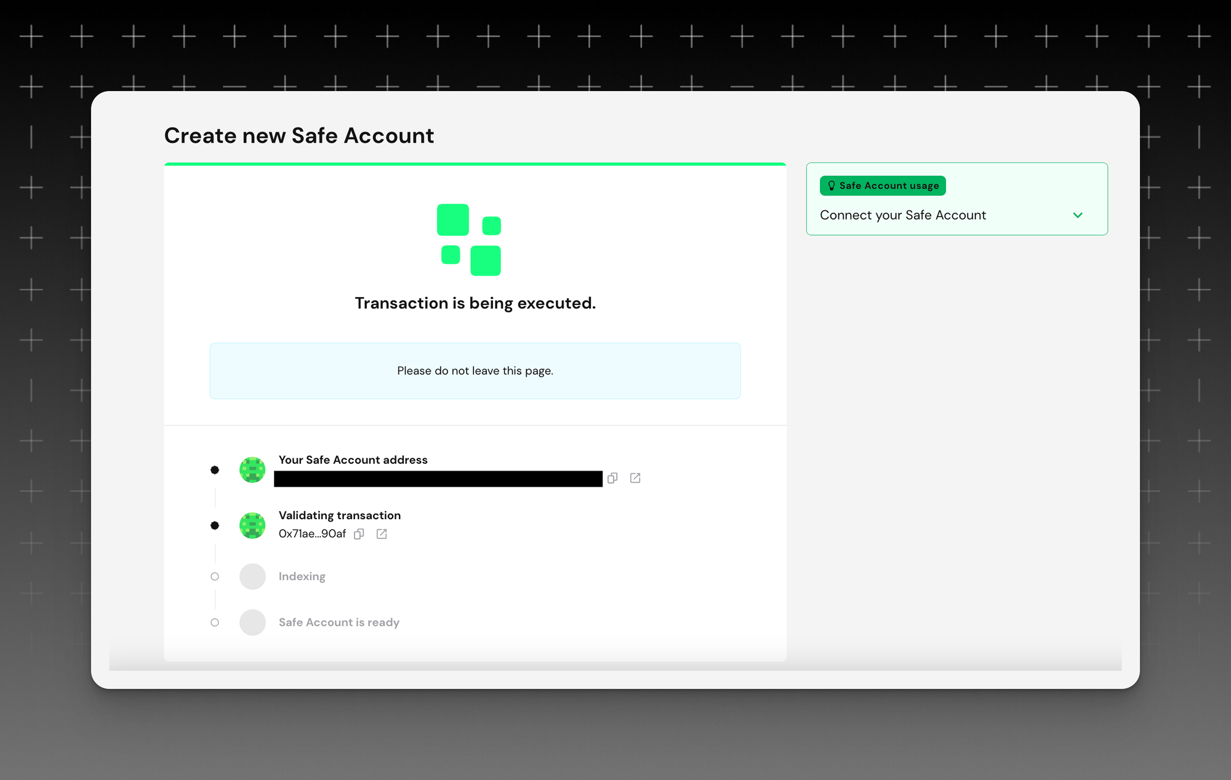Click the redacted Safe address field
Screen dimensions: 1231x780
pyautogui.click(x=438, y=479)
